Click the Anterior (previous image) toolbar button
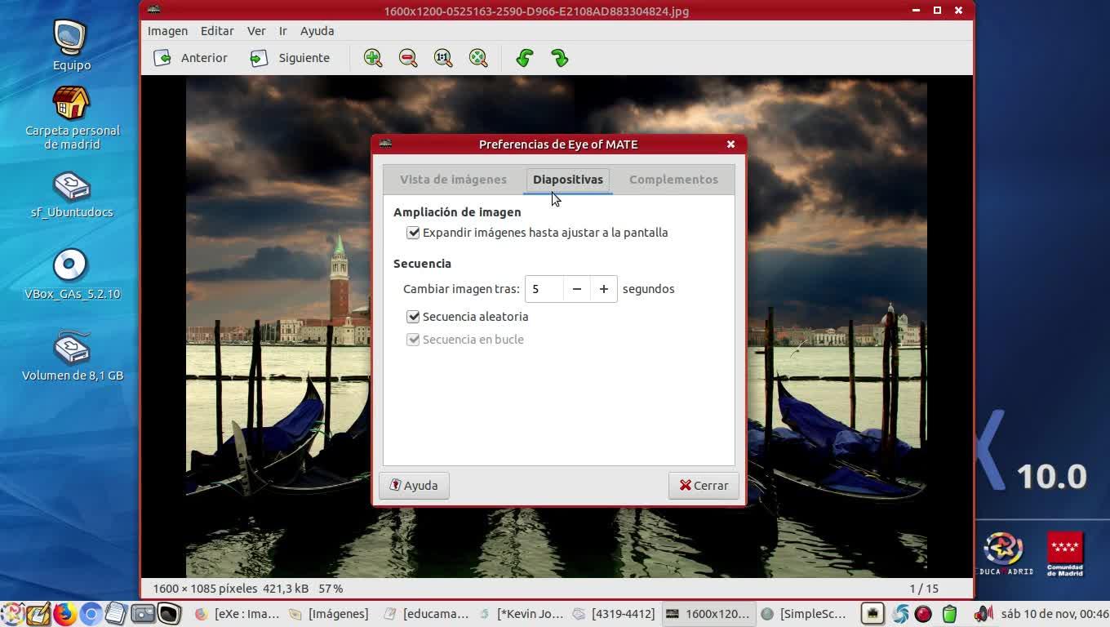 pyautogui.click(x=191, y=58)
